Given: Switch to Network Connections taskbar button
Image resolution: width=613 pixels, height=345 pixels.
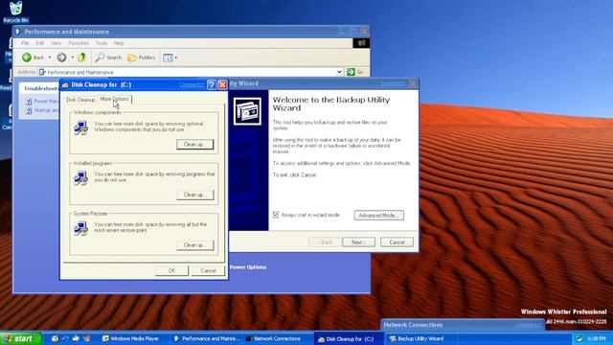Looking at the screenshot, I should pyautogui.click(x=278, y=338).
